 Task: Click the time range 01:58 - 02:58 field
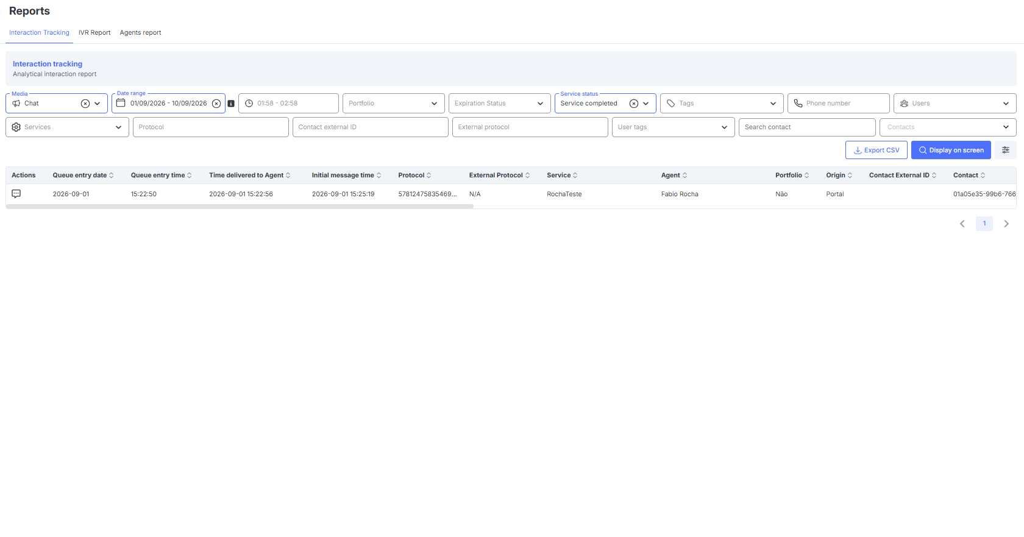288,104
